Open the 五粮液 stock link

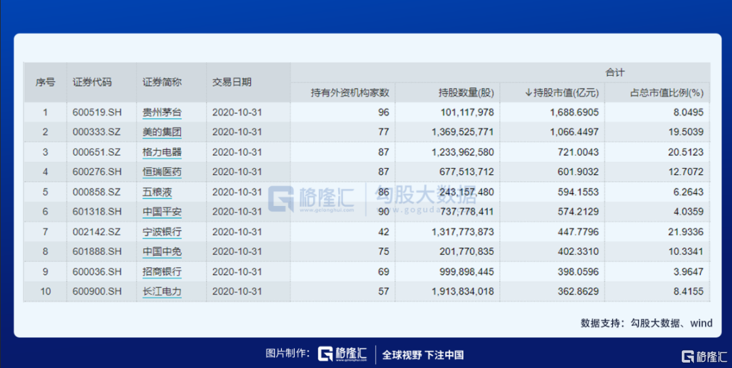(157, 192)
